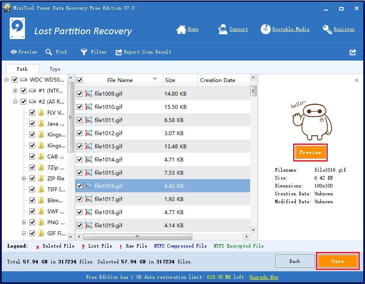Viewport: 365px width, 284px height.
Task: Expand the ZIP file folder node
Action: click(24, 178)
